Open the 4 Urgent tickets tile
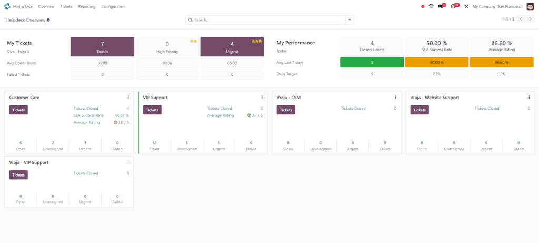 pyautogui.click(x=232, y=46)
